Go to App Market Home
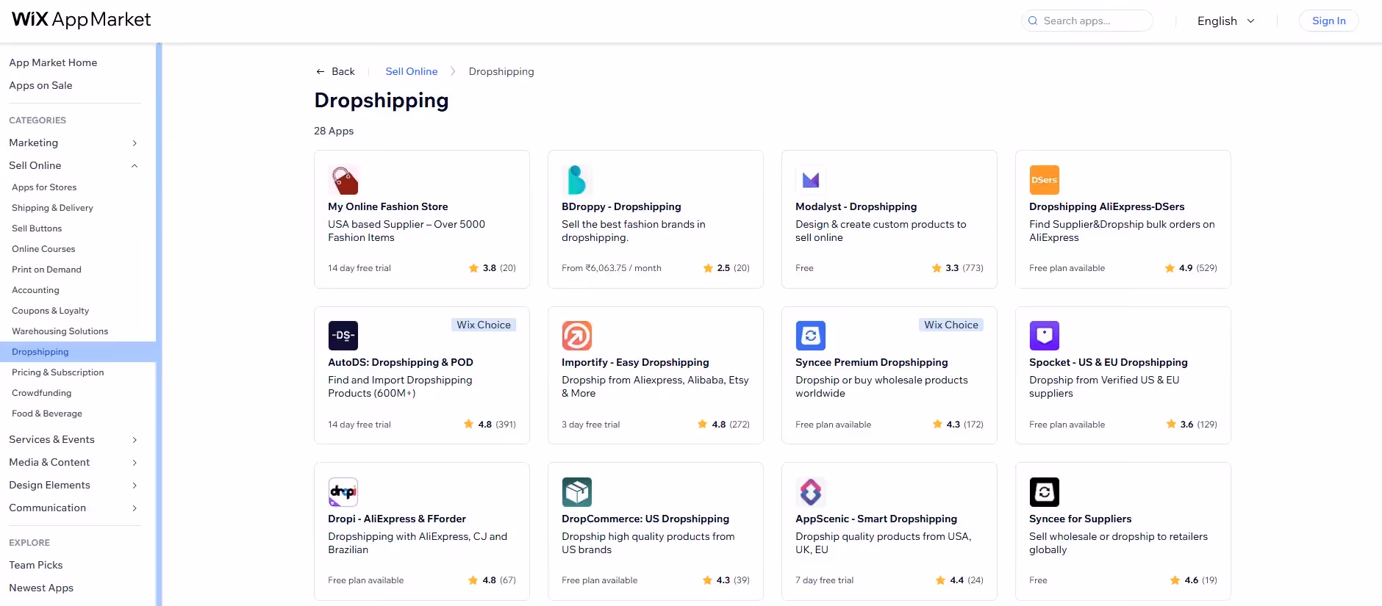The width and height of the screenshot is (1382, 606). pos(53,62)
